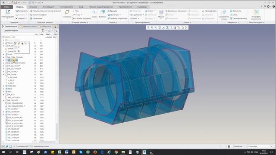The height and width of the screenshot is (155, 276).
Task: Open the Опорный элемент group dropdown
Action: (x=80, y=22)
